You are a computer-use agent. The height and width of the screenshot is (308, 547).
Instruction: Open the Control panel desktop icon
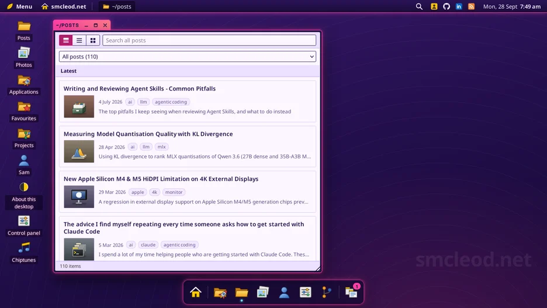click(x=24, y=226)
